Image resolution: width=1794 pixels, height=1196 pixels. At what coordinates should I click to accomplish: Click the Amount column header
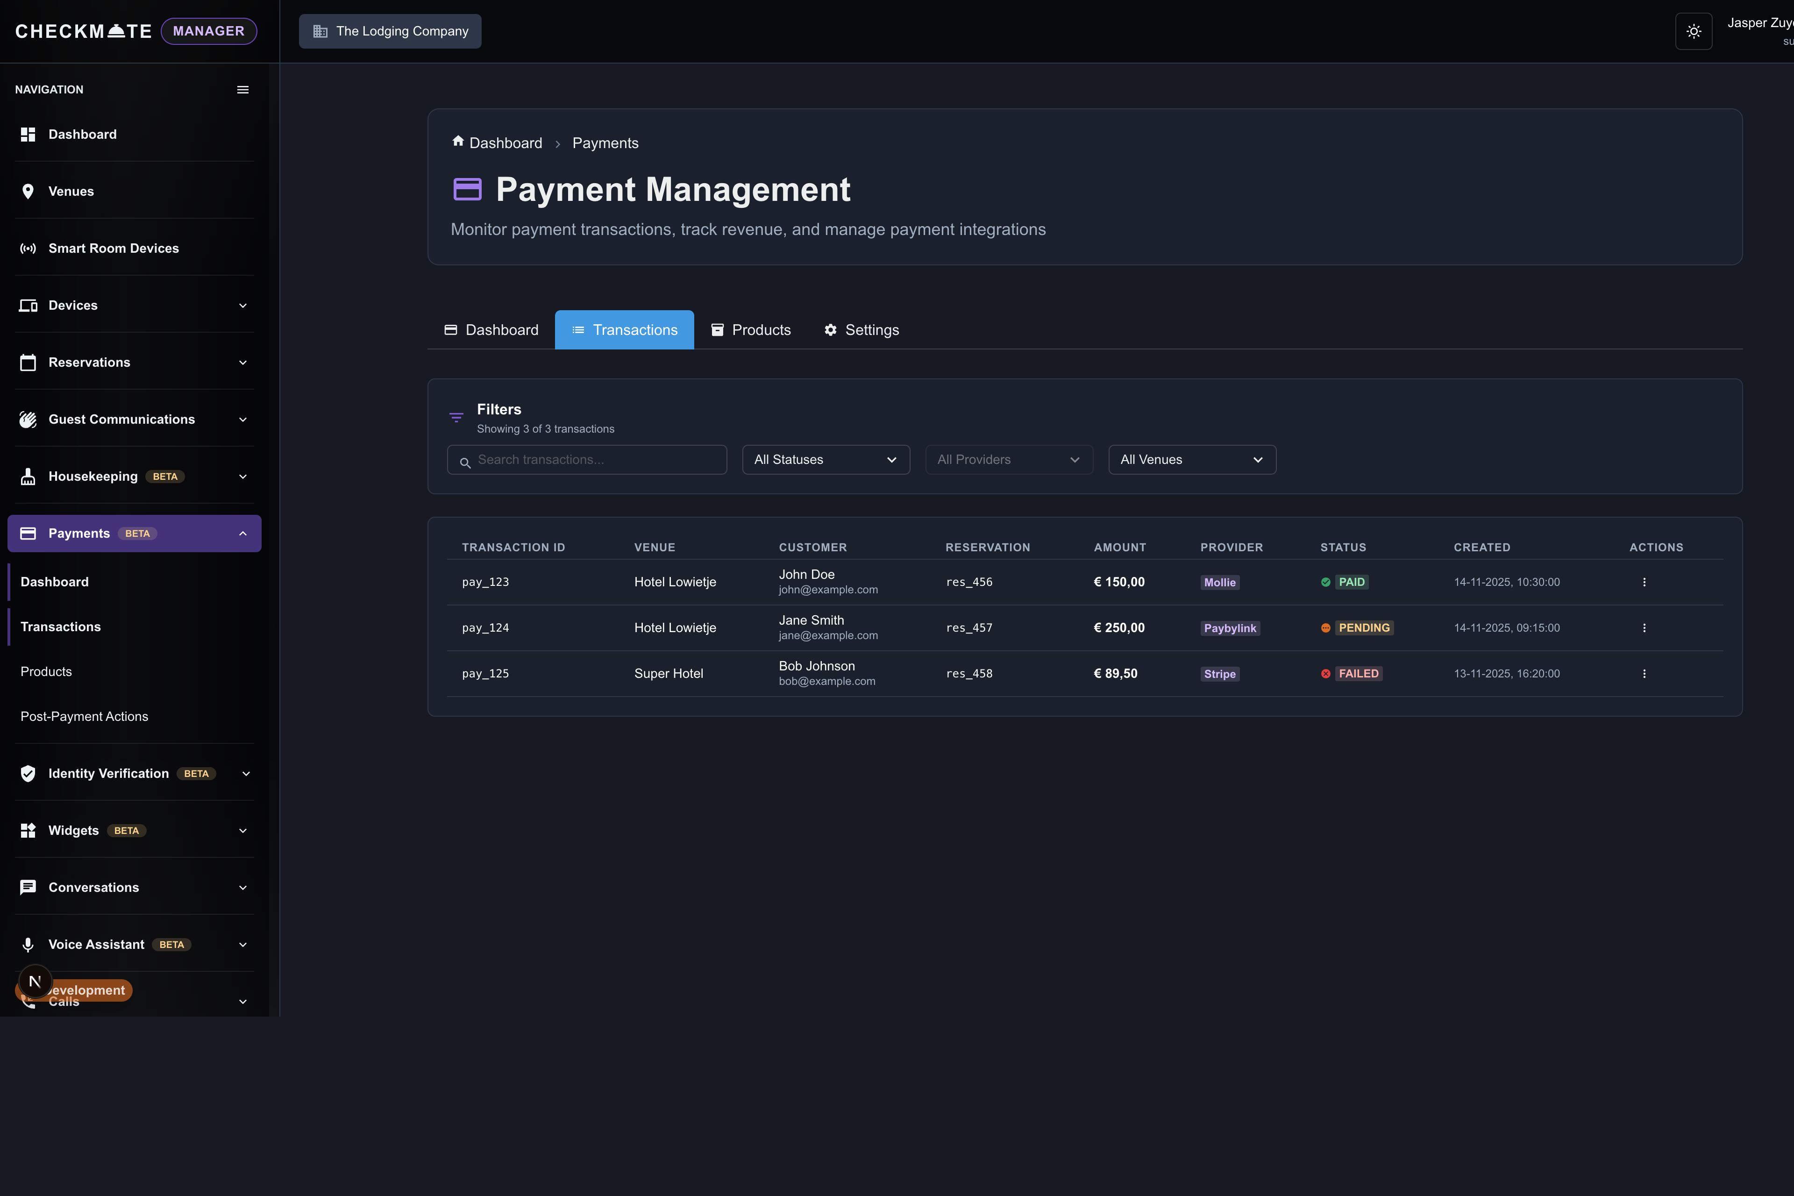(1120, 548)
